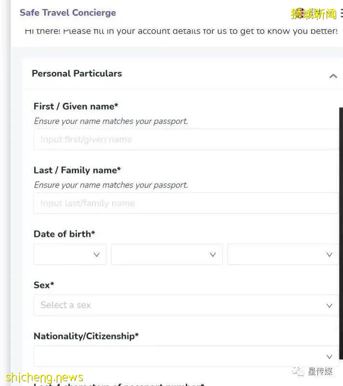Open the first Date of birth dropdown
Screen dimensions: 343x386
[70, 254]
